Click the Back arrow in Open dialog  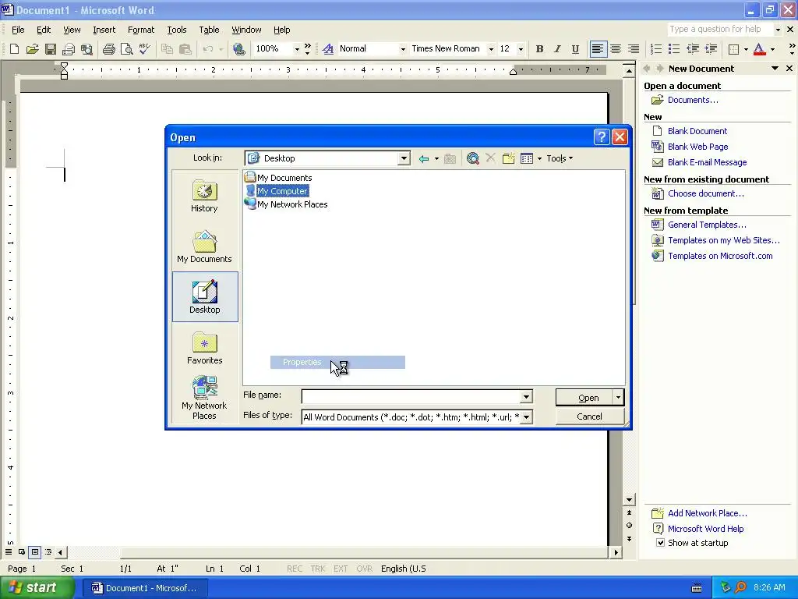(x=423, y=158)
